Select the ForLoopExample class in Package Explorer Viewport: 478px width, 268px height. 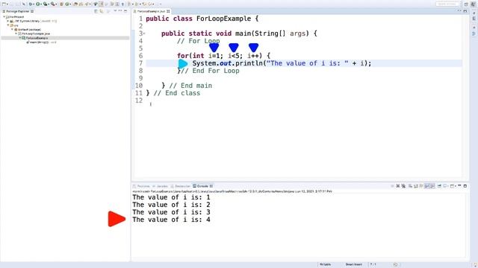37,38
